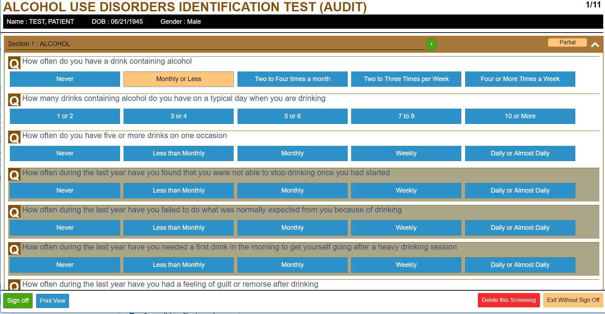
Task: Pick '10 or More' drinks option
Action: 520,116
